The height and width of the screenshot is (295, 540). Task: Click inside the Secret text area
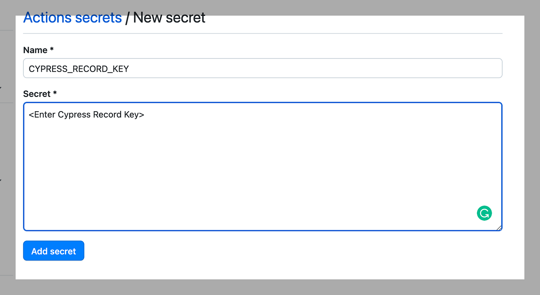[263, 167]
